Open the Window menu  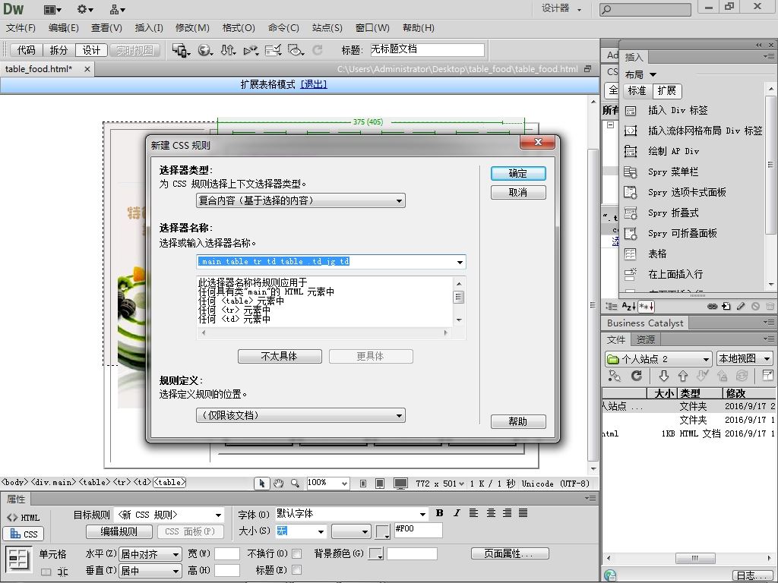pos(372,28)
